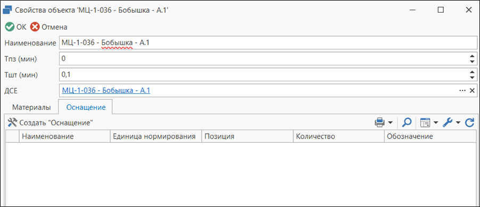Click the printer icon in the toolbar

coord(379,123)
